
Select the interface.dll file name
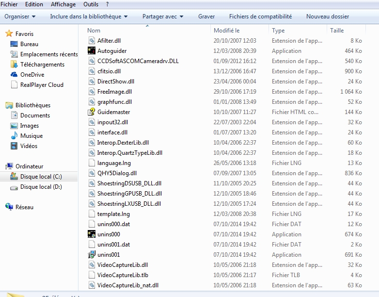112,132
